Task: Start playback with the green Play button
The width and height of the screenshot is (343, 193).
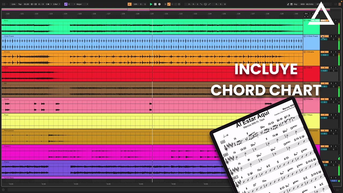Action: (x=151, y=4)
